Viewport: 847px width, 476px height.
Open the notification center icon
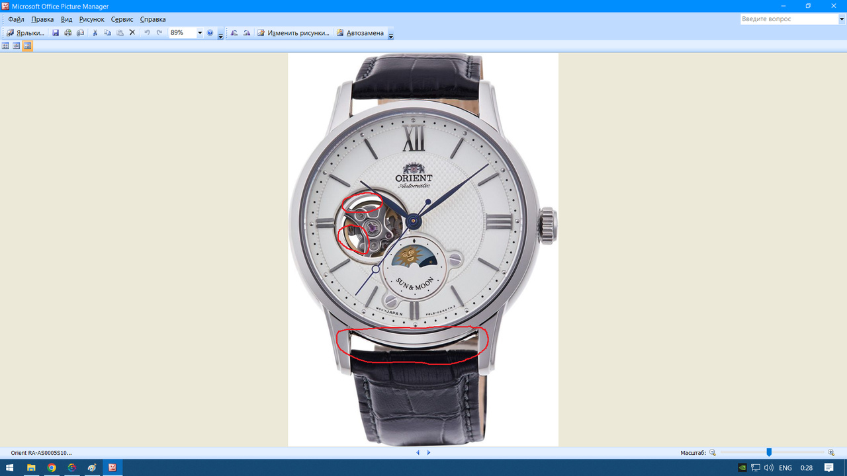pos(829,467)
